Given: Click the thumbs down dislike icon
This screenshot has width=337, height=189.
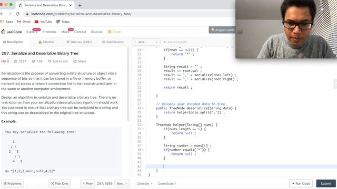Looking at the screenshot, I should (x=33, y=61).
